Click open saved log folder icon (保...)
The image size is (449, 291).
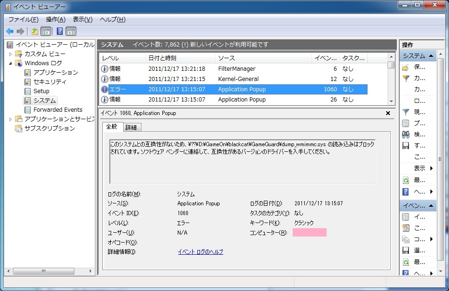click(406, 67)
